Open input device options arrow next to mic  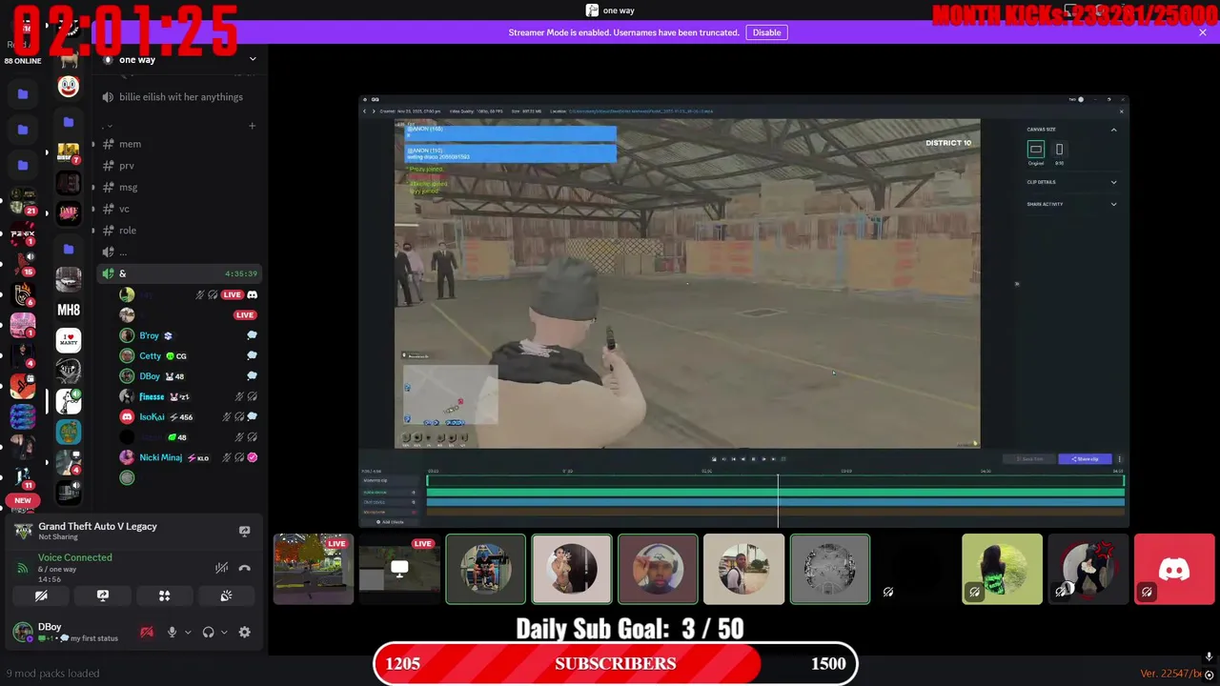[x=188, y=632]
